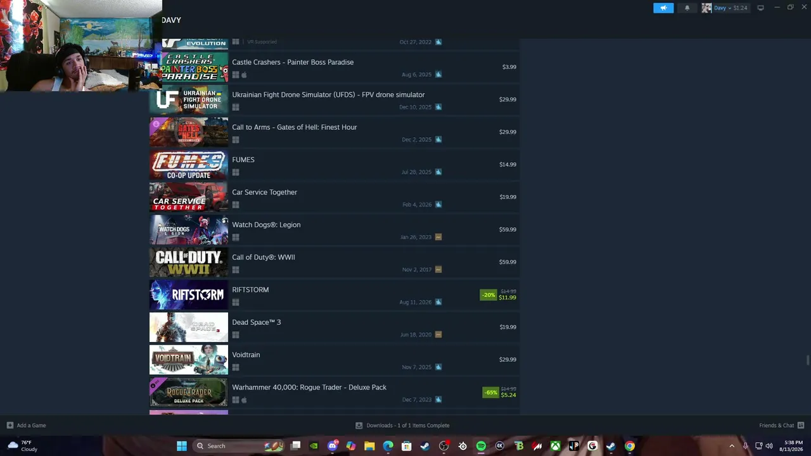The image size is (811, 456).
Task: Click the Car Service Together thumbnail
Action: coord(189,197)
